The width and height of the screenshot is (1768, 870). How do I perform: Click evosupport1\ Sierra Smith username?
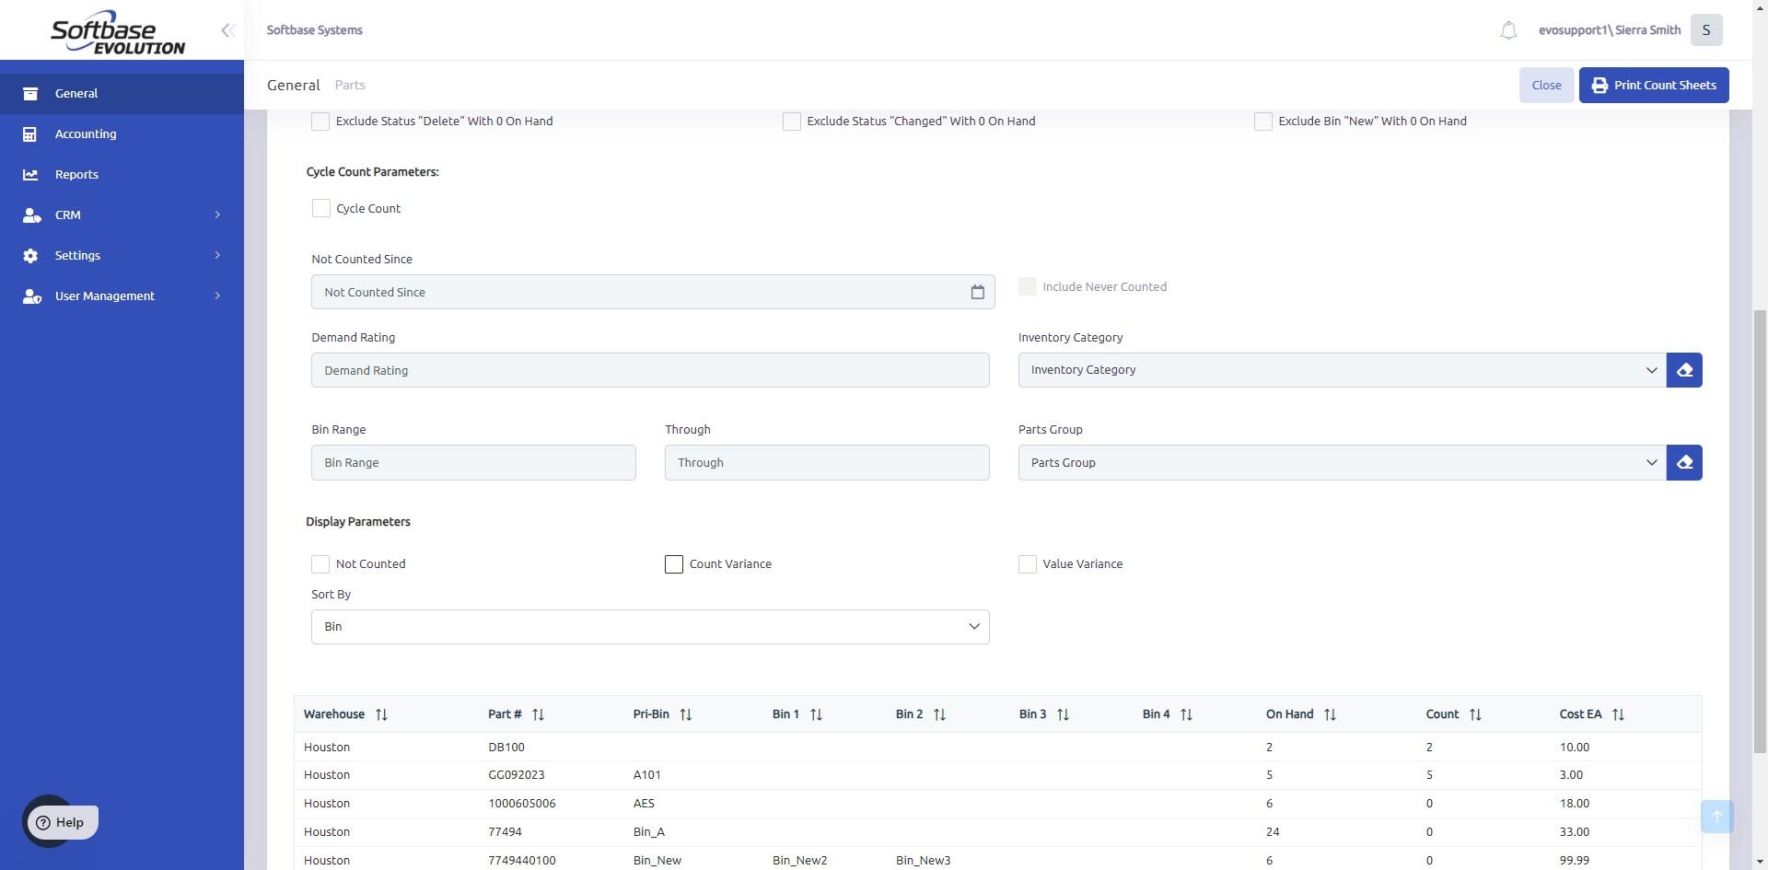tap(1610, 30)
